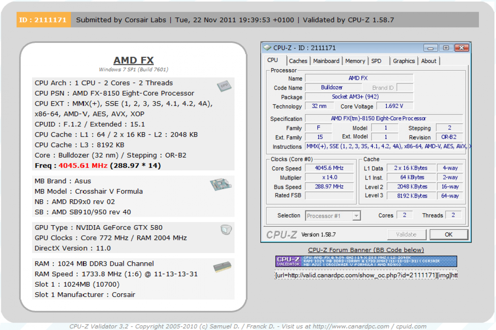The image size is (496, 330).
Task: Click the CPU-Z title bar diamond icon
Action: pyautogui.click(x=267, y=48)
